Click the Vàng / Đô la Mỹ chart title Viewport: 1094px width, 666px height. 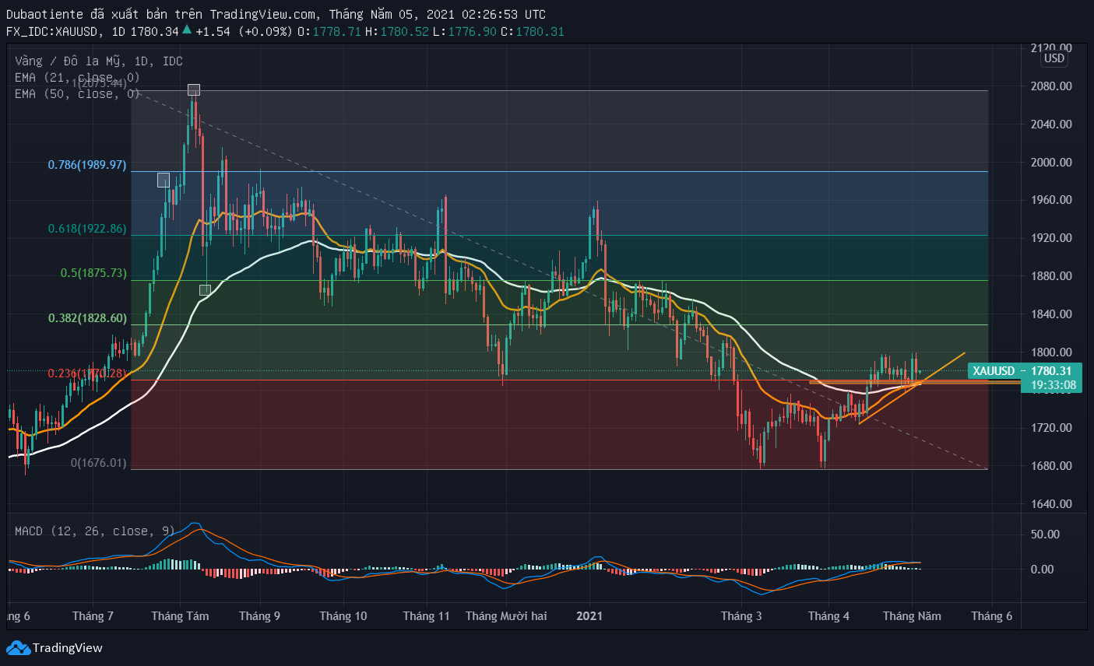pos(98,61)
